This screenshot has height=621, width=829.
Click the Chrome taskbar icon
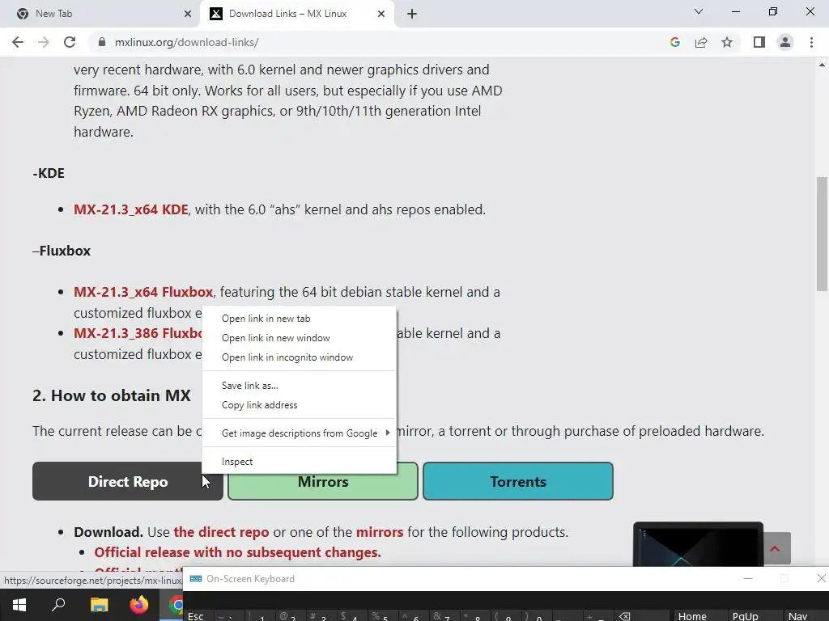click(176, 605)
